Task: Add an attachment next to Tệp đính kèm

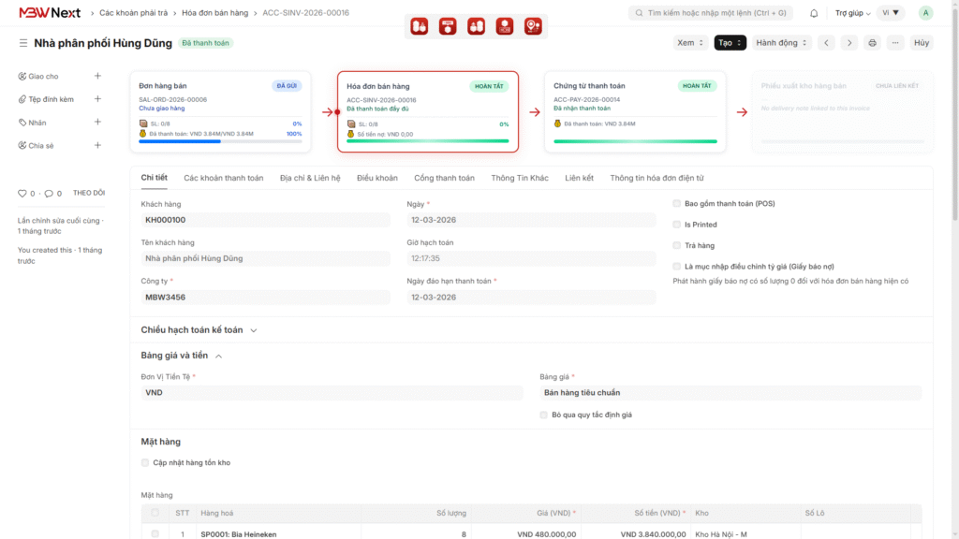Action: pyautogui.click(x=97, y=99)
